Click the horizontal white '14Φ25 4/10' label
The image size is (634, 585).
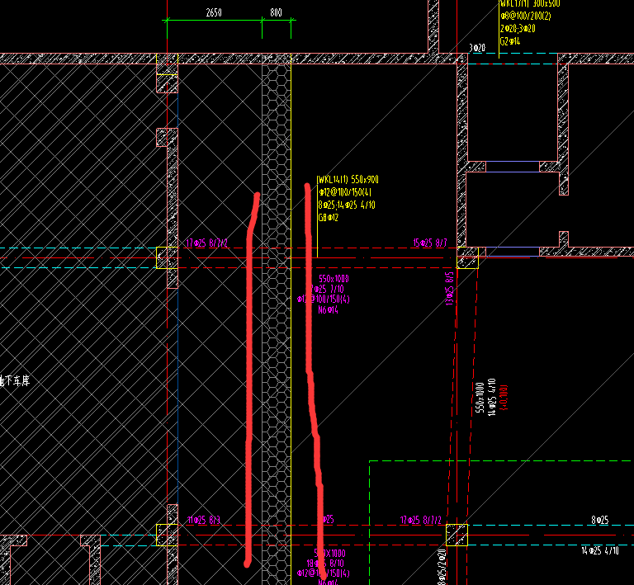[600, 550]
